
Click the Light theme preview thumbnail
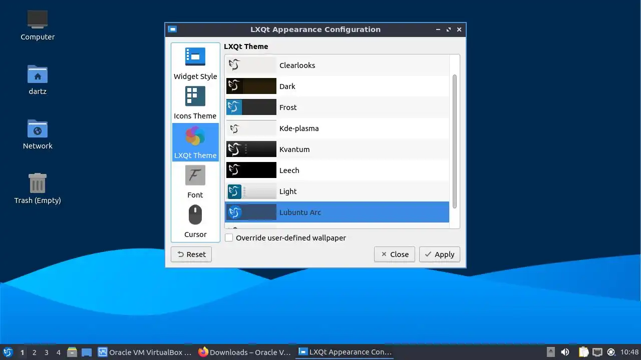click(251, 191)
